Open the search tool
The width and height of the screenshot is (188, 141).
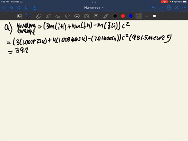point(19,8)
